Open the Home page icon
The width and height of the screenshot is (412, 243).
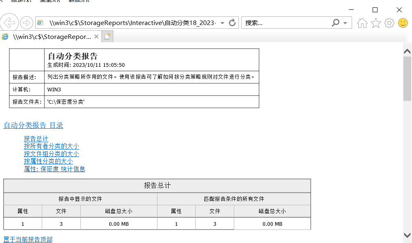pyautogui.click(x=362, y=23)
